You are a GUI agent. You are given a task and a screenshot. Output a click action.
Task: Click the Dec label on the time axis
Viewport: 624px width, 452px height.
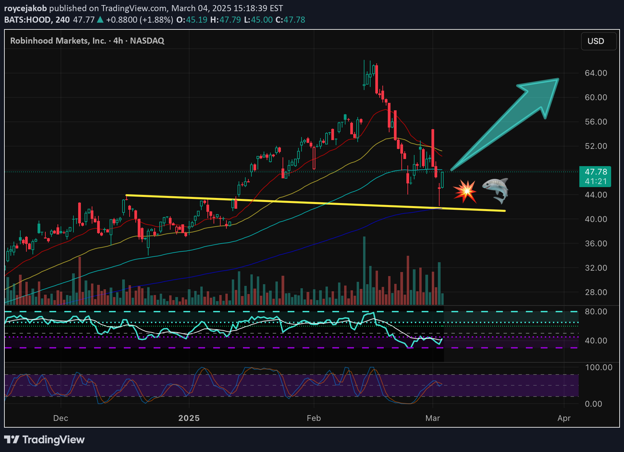click(61, 418)
